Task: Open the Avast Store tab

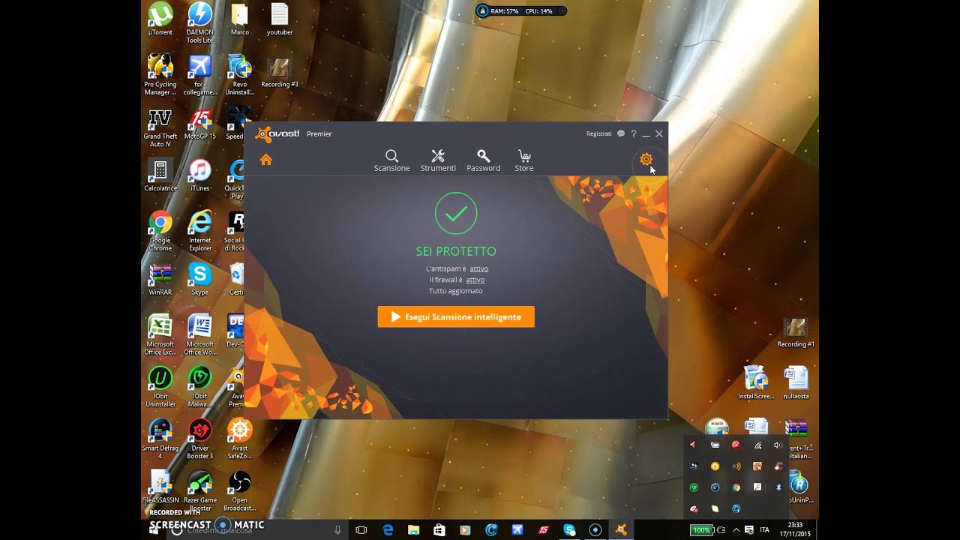Action: (524, 160)
